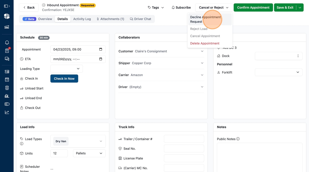Image resolution: width=309 pixels, height=172 pixels.
Task: Click Confirm Appointment
Action: point(253,7)
